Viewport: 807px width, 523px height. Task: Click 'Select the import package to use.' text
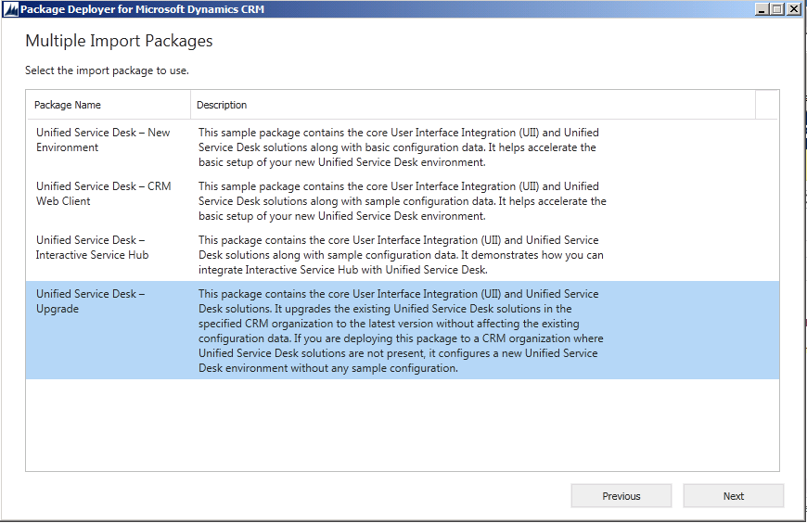point(107,70)
